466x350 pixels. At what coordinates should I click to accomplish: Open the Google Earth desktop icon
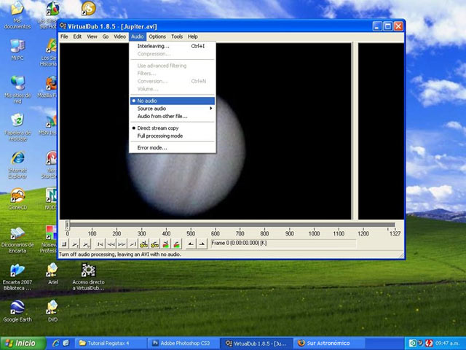[17, 307]
